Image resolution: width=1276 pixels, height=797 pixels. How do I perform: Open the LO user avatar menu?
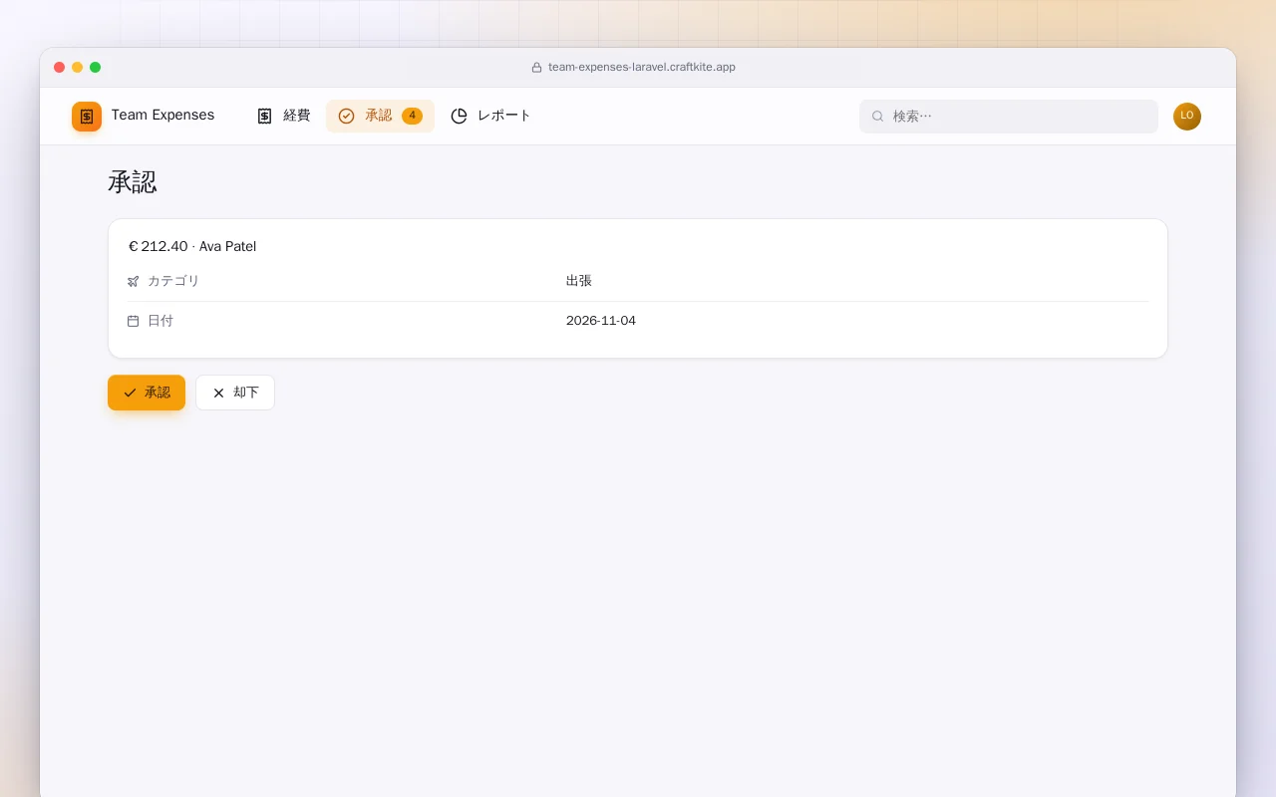pos(1187,117)
